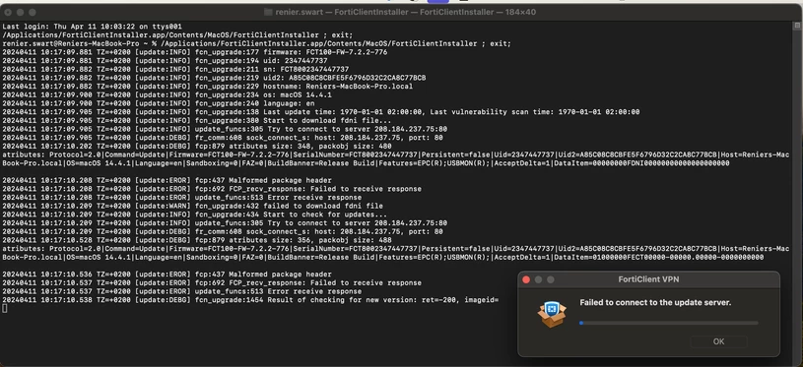The width and height of the screenshot is (803, 367).
Task: Click the 'Start to check for updates...' log line
Action: click(195, 214)
